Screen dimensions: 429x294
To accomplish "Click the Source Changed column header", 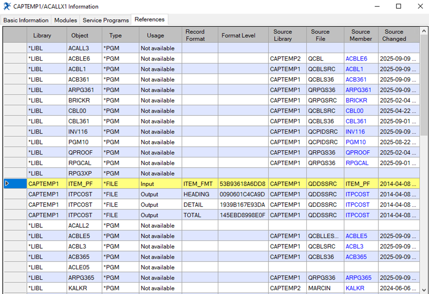I will click(394, 35).
